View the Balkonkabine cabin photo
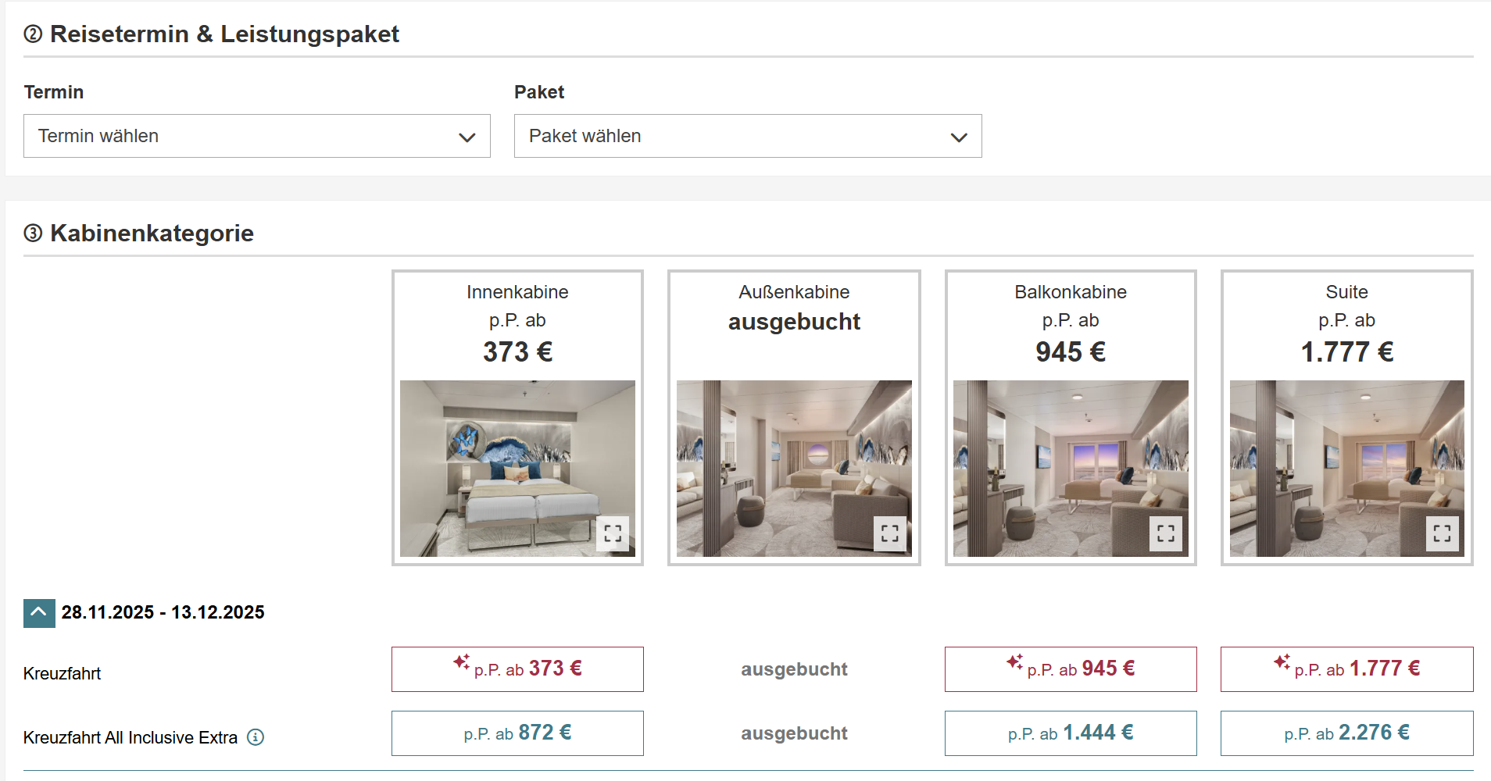 tap(1071, 469)
